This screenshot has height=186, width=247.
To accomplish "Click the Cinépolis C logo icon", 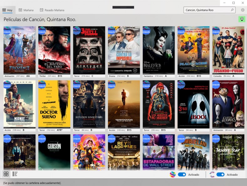I will (212, 174).
